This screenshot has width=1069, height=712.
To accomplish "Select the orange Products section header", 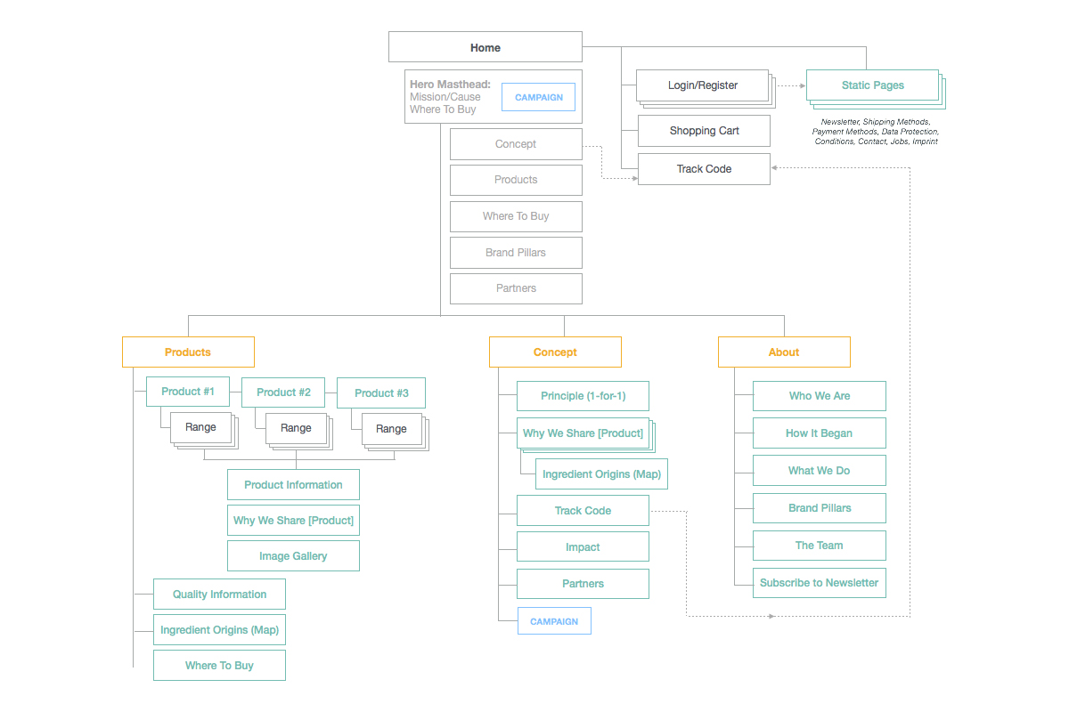I will pos(188,352).
